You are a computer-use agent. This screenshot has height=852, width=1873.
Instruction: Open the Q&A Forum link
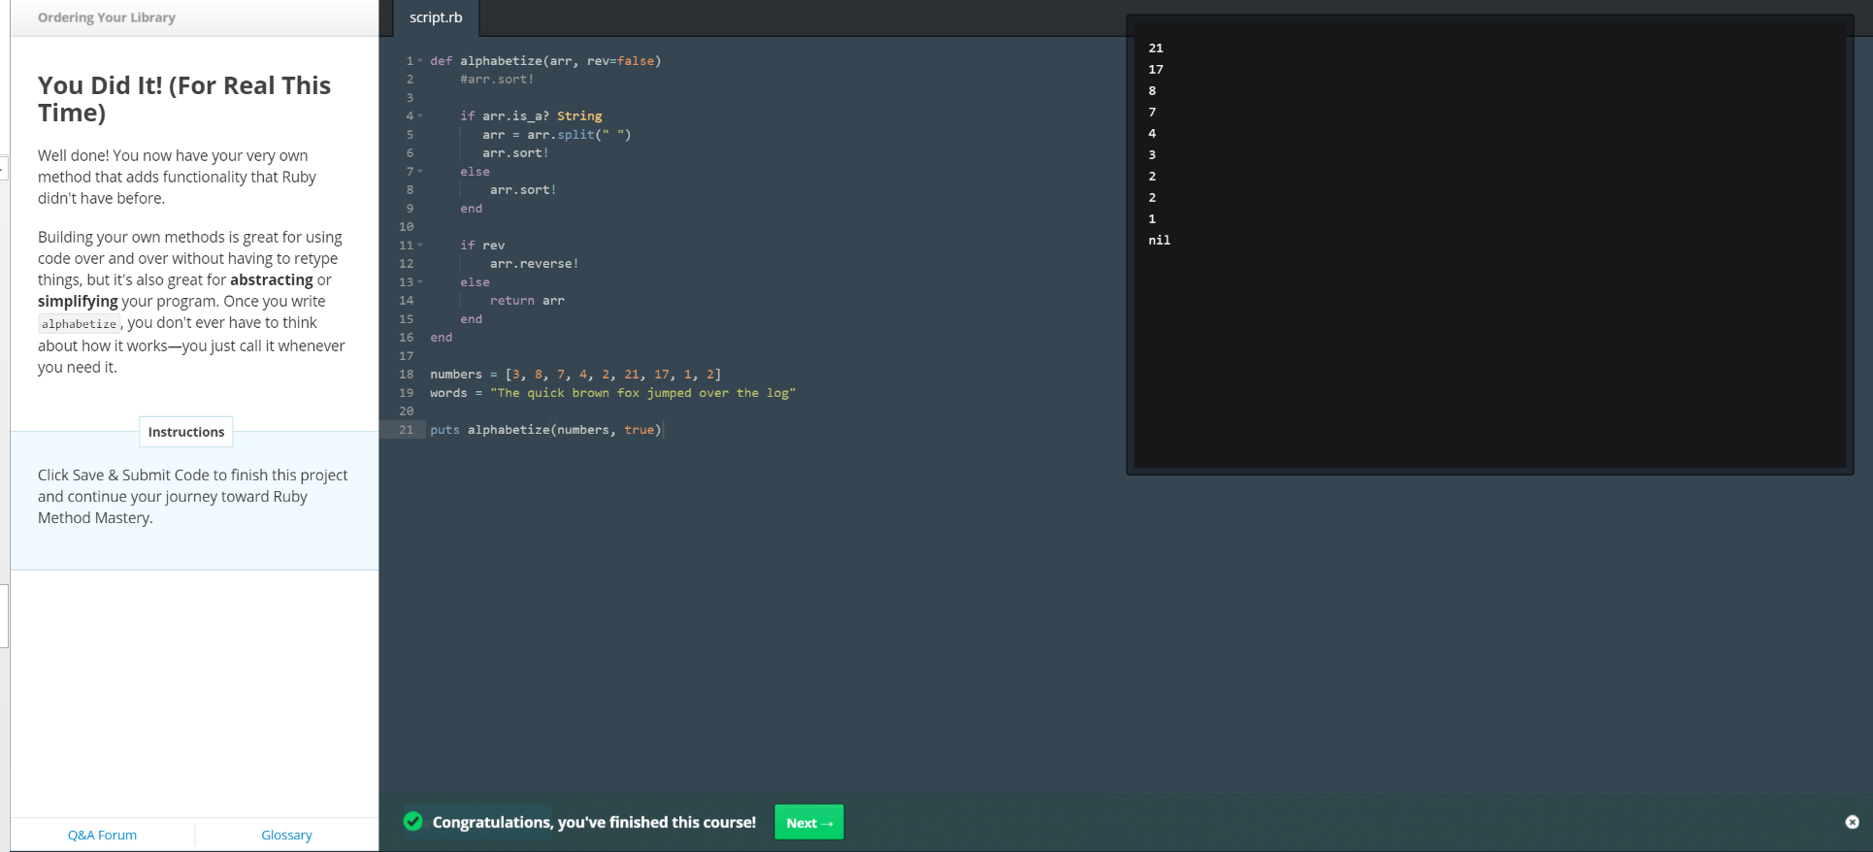click(x=102, y=835)
